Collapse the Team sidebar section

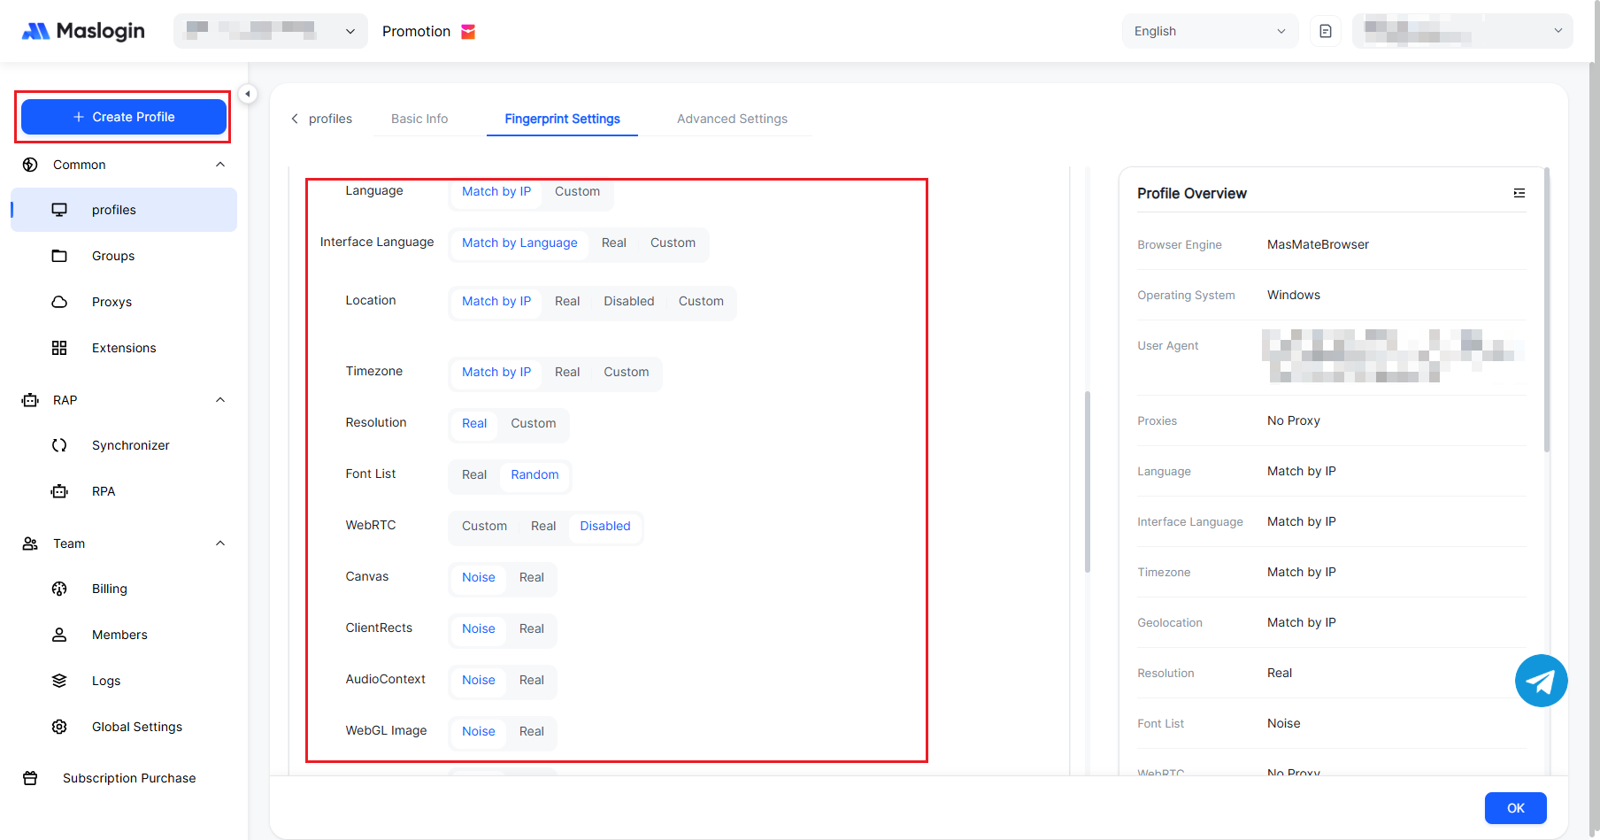(220, 543)
